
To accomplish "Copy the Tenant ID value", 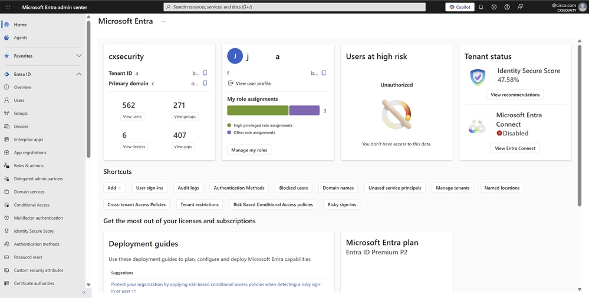I will point(205,73).
